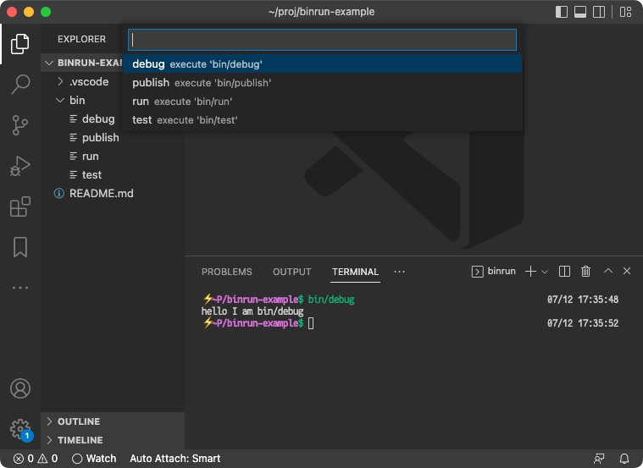Open the Accounts menu icon
Image resolution: width=643 pixels, height=468 pixels.
click(20, 388)
